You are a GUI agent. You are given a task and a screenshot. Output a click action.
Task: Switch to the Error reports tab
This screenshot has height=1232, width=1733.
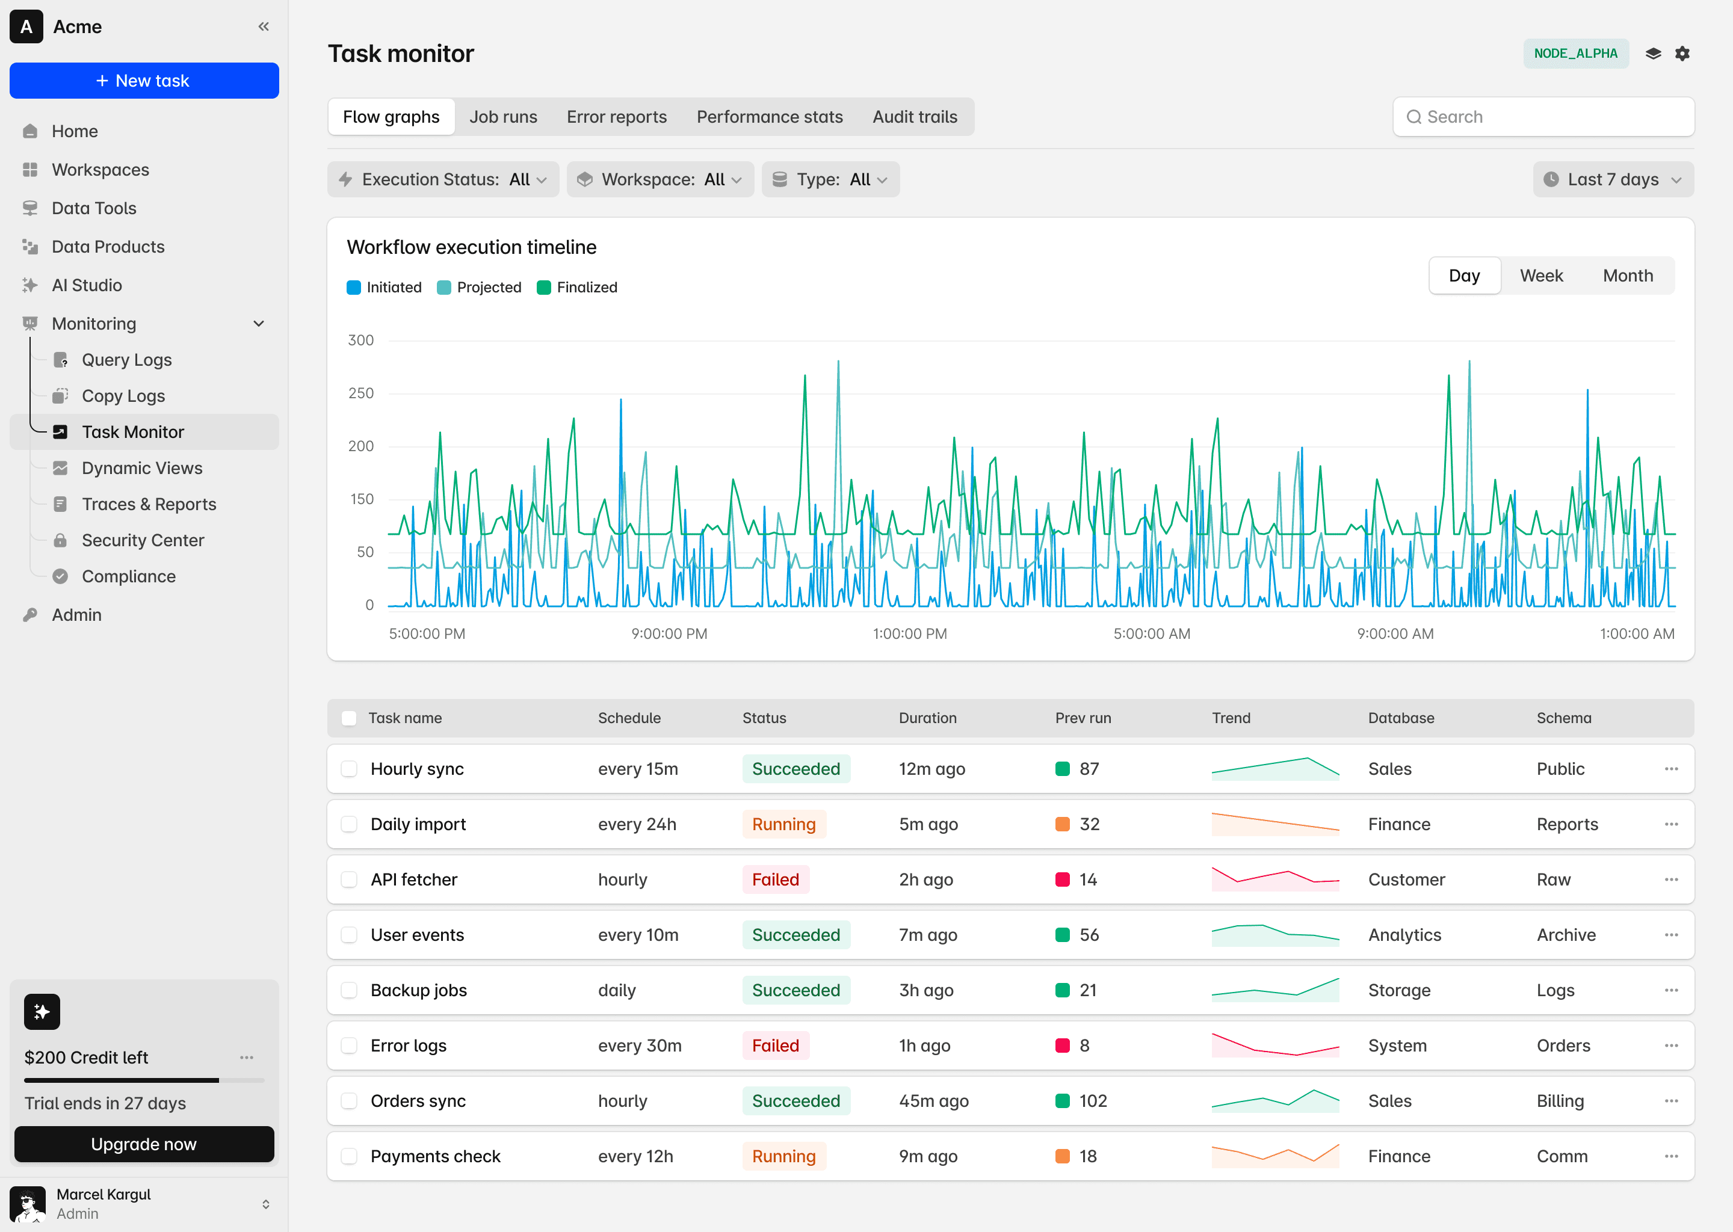pos(616,117)
